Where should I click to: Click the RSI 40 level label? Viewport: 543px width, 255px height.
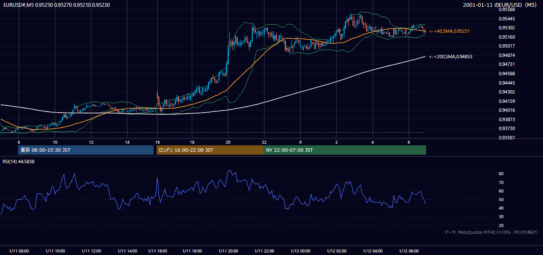(501, 208)
